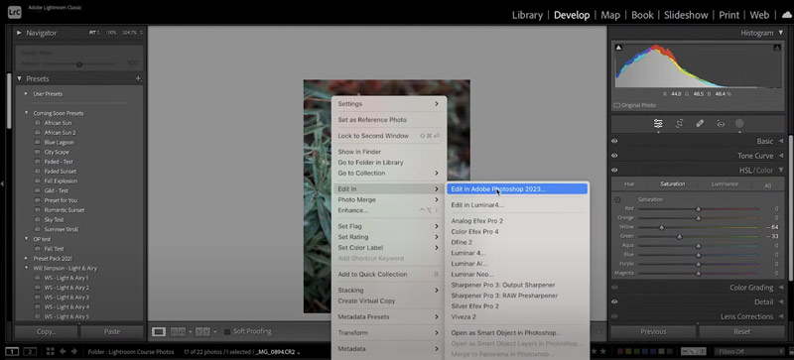Select the Luminance tab in HSL panel
The height and width of the screenshot is (360, 794).
click(x=725, y=184)
